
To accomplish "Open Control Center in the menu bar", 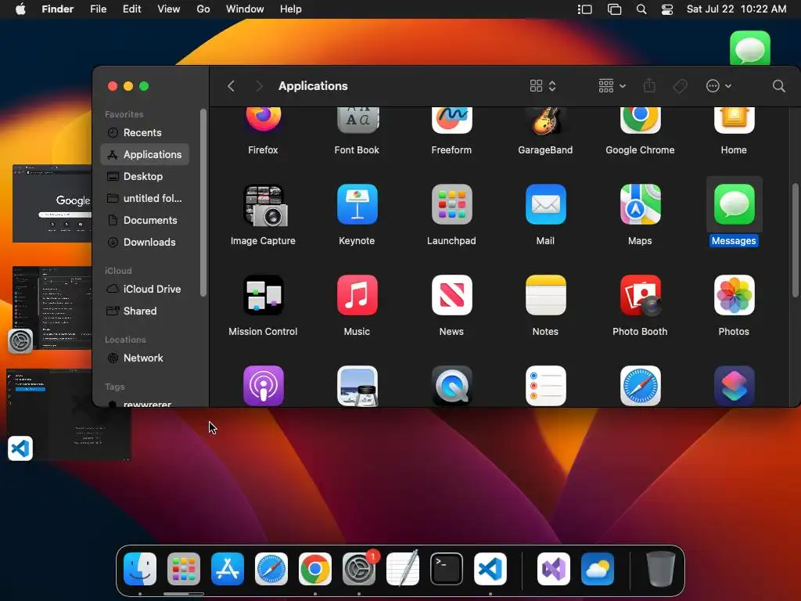I will coord(667,9).
